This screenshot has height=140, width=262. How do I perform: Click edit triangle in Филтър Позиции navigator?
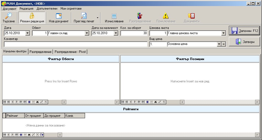pos(156,102)
